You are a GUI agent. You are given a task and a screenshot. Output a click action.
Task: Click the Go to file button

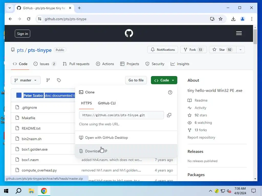136,80
